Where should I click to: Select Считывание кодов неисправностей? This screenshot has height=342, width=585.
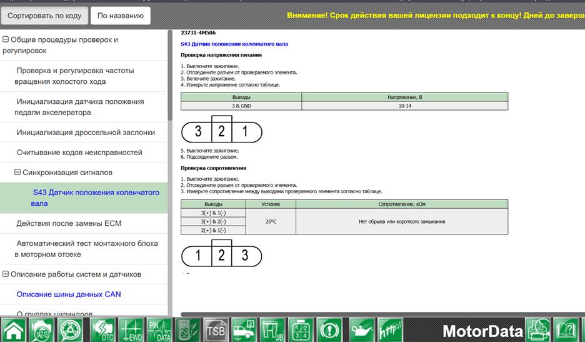click(84, 153)
